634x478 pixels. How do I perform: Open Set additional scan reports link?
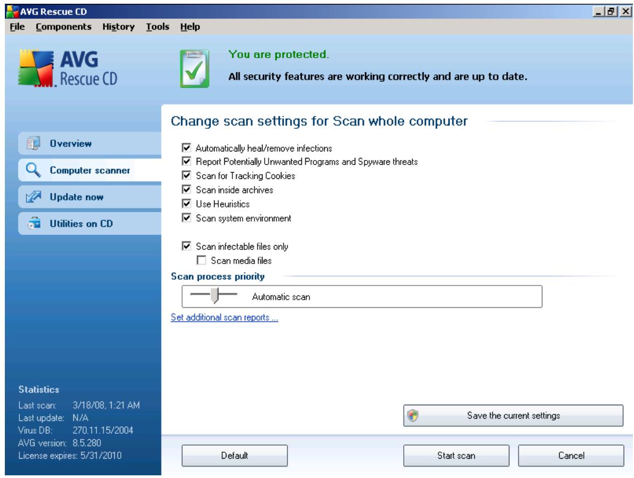tap(224, 317)
